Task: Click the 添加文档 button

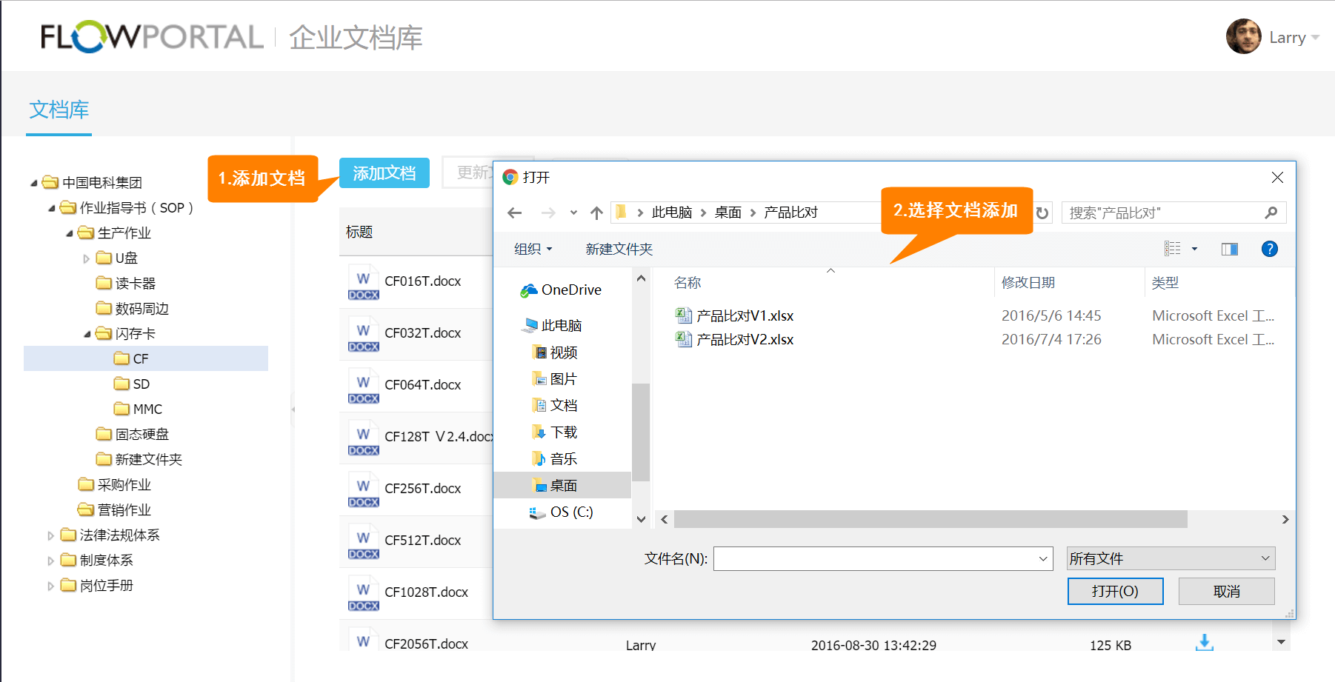Action: click(384, 173)
